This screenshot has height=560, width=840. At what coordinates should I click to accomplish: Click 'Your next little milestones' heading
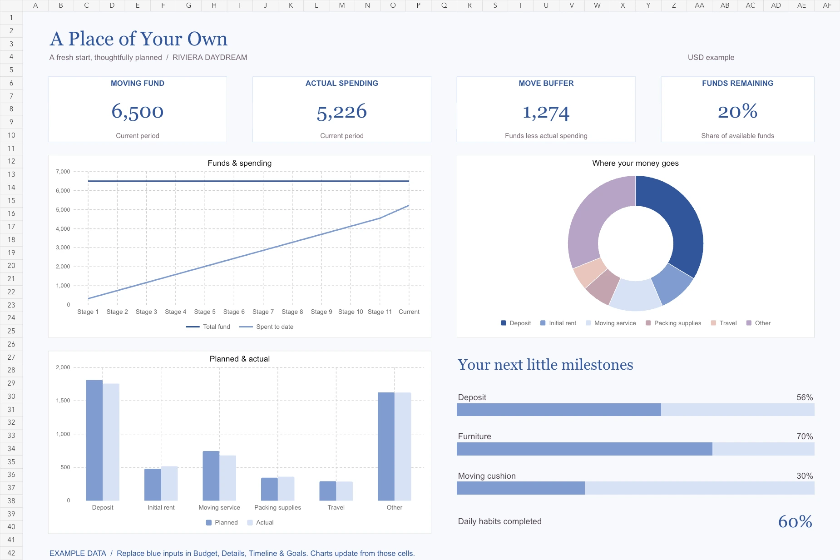pyautogui.click(x=545, y=365)
